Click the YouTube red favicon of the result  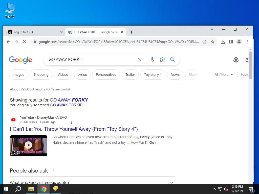pyautogui.click(x=14, y=120)
